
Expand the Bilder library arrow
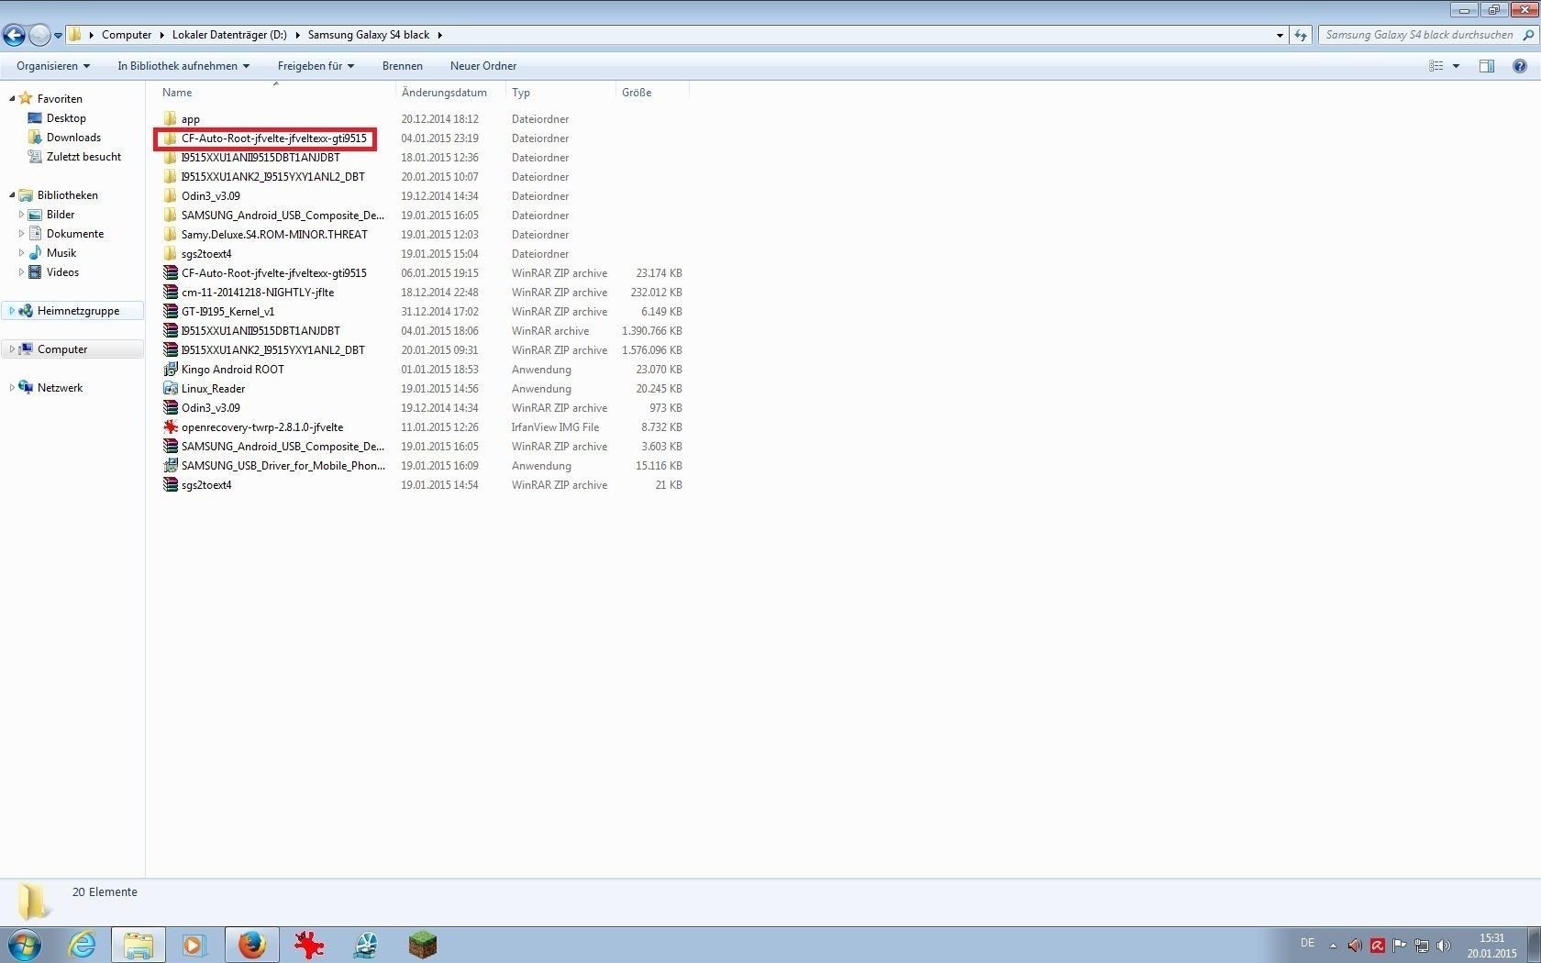21,215
